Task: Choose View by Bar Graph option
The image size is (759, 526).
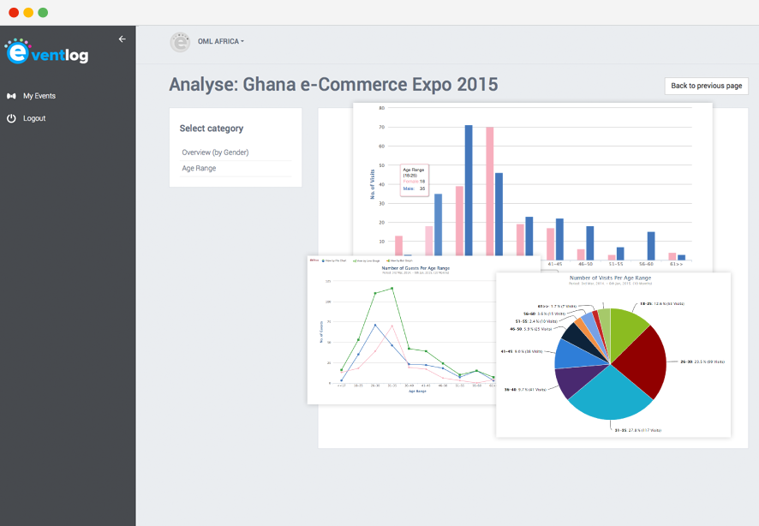Action: (400, 260)
